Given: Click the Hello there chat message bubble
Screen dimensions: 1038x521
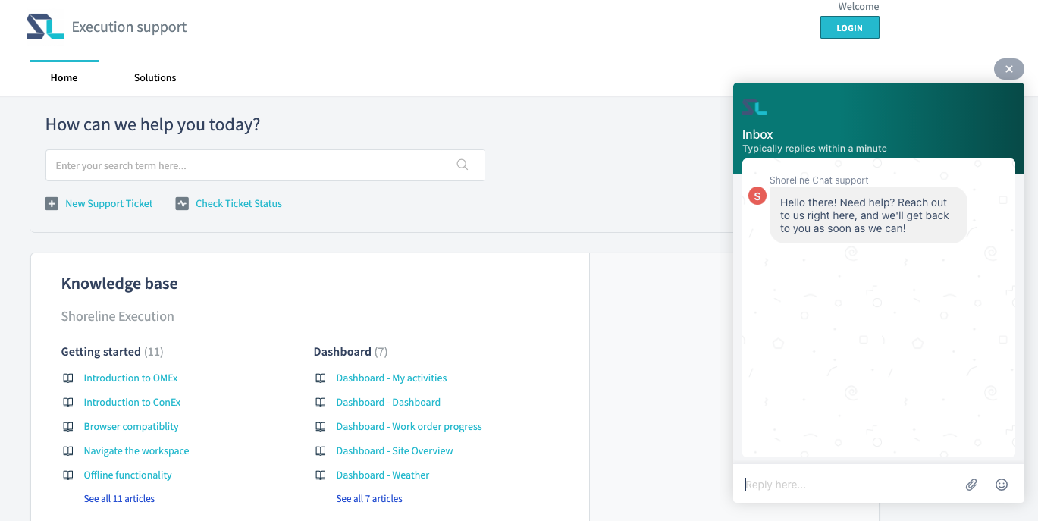Looking at the screenshot, I should tap(868, 215).
